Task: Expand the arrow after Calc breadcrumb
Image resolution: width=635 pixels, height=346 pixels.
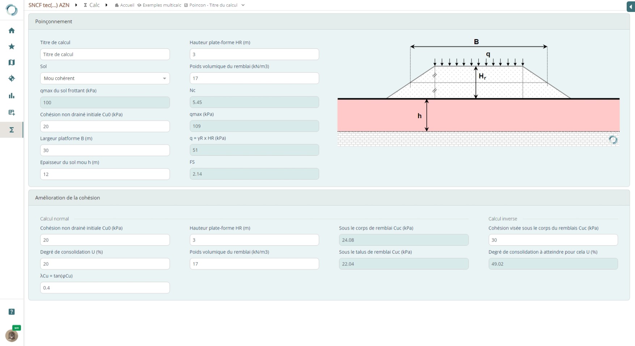Action: click(106, 5)
